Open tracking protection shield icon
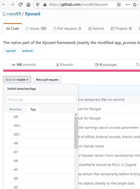Image resolution: width=140 pixels, height=189 pixels. (x=38, y=5)
